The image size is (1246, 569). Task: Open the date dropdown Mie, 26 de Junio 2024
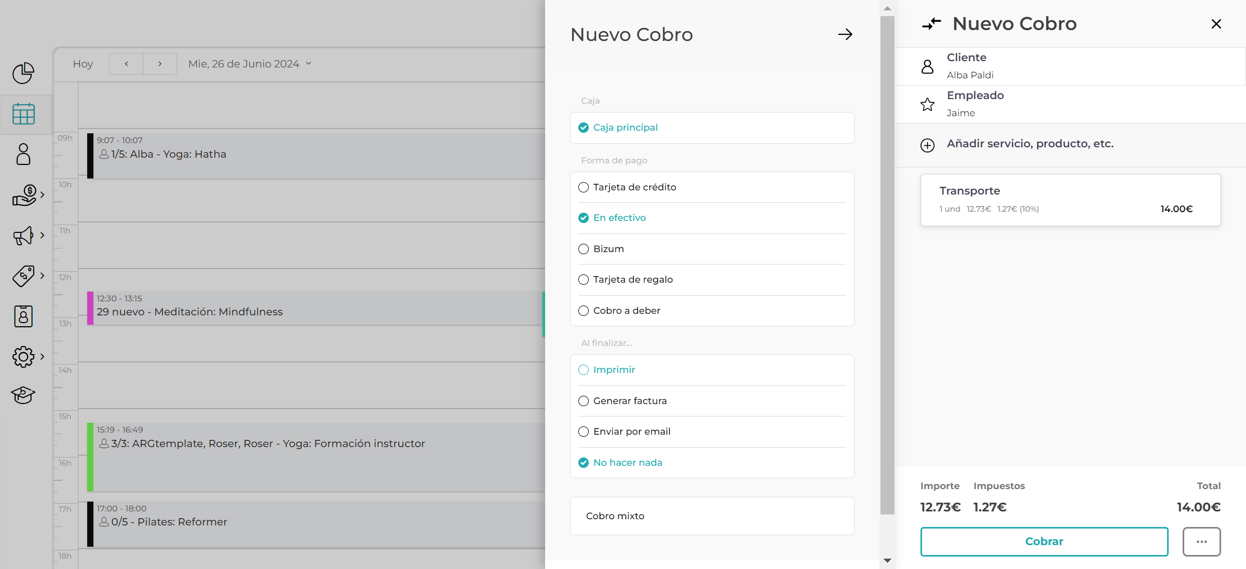[250, 64]
